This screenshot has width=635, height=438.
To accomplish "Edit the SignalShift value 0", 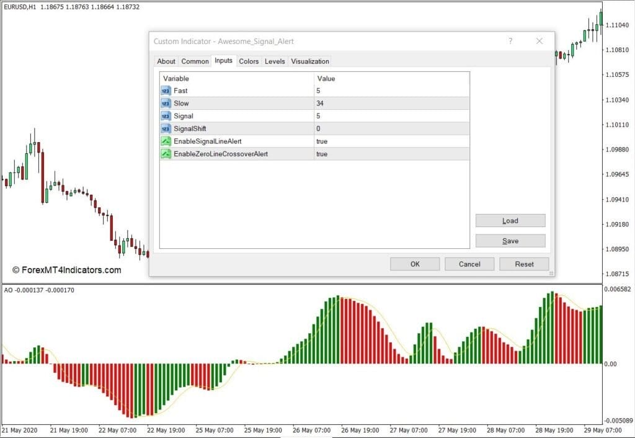I will tap(392, 128).
